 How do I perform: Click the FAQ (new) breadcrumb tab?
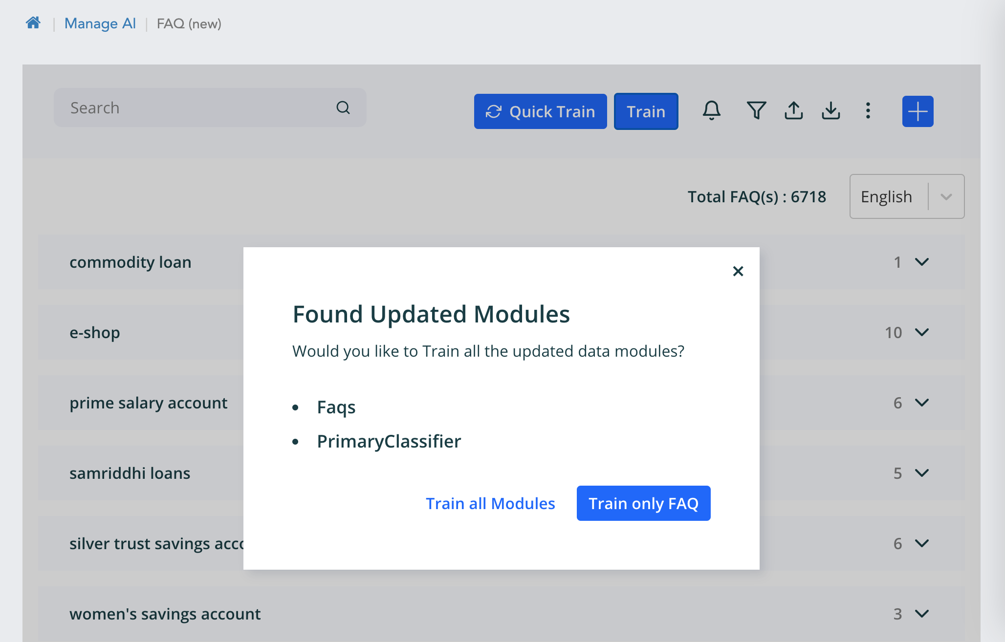coord(188,22)
